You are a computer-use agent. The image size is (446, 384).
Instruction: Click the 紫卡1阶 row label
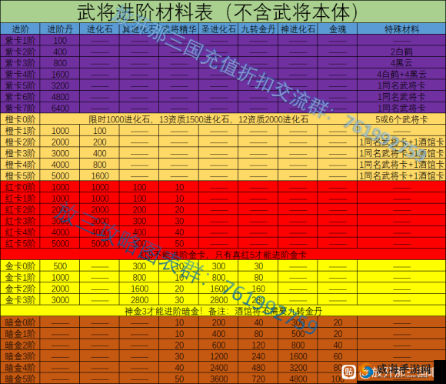20,41
